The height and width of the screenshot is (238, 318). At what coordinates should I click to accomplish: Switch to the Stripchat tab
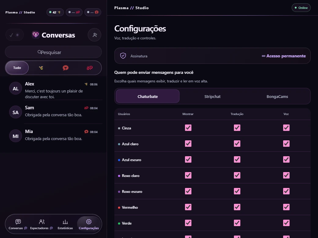[212, 96]
